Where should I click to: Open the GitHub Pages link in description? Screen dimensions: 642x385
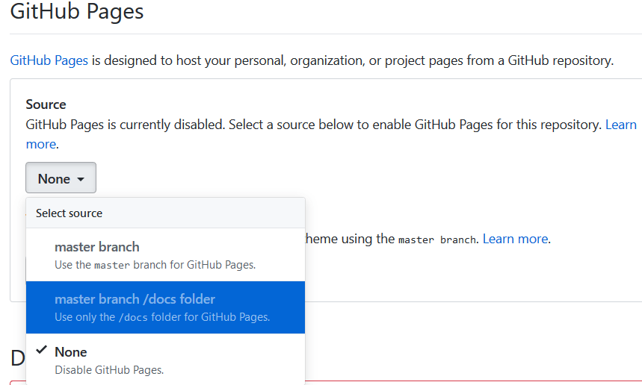49,60
